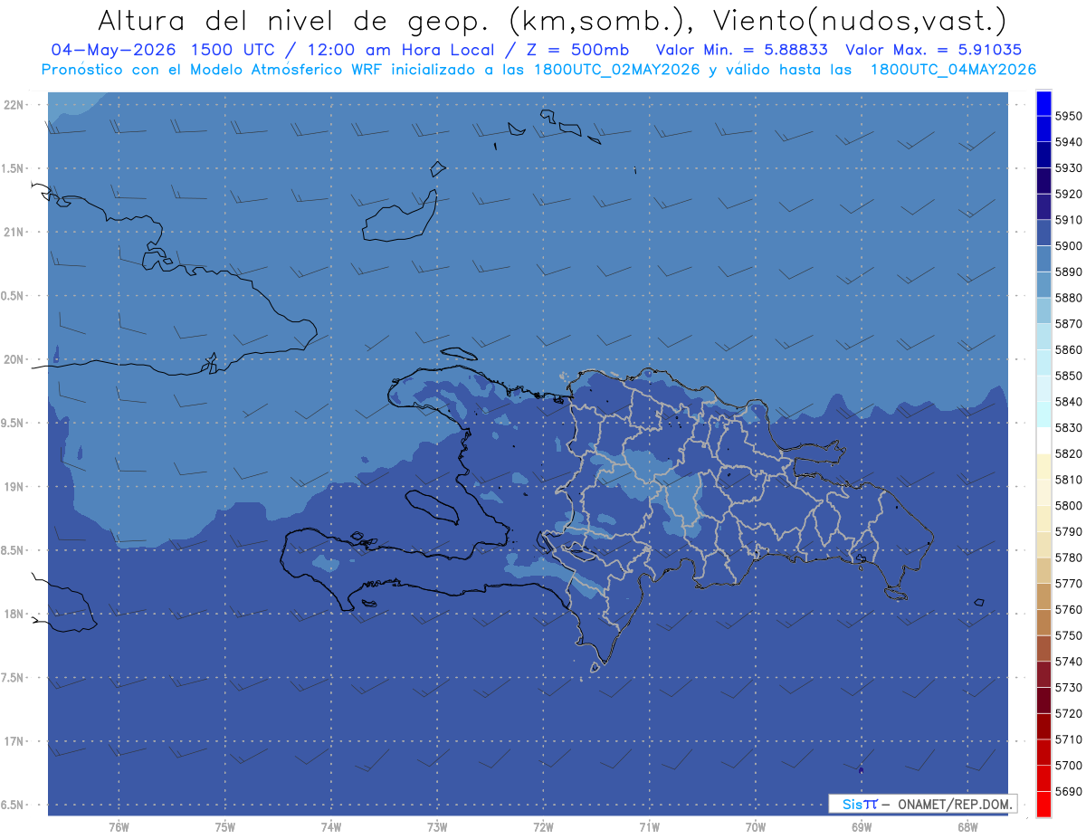This screenshot has height=839, width=1086.
Task: Click the 5690 red legend swatch
Action: 1043,804
